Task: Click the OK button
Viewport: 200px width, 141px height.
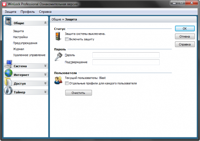Action: [185, 28]
